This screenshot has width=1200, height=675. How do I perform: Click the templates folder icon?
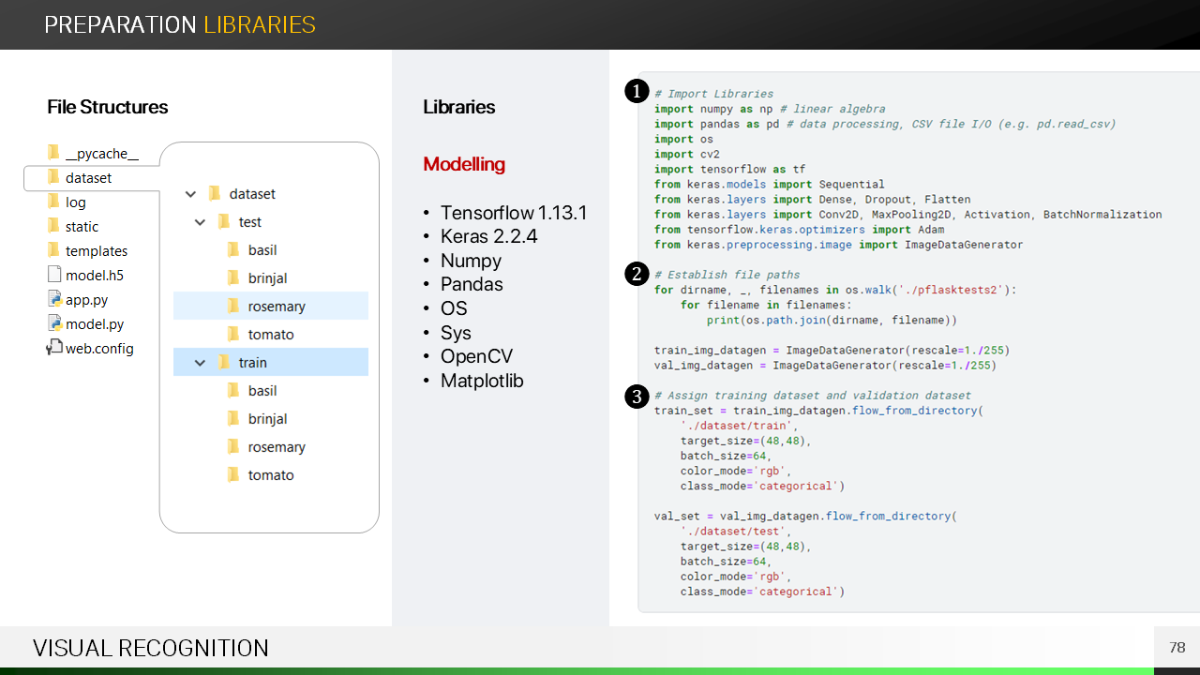[53, 250]
